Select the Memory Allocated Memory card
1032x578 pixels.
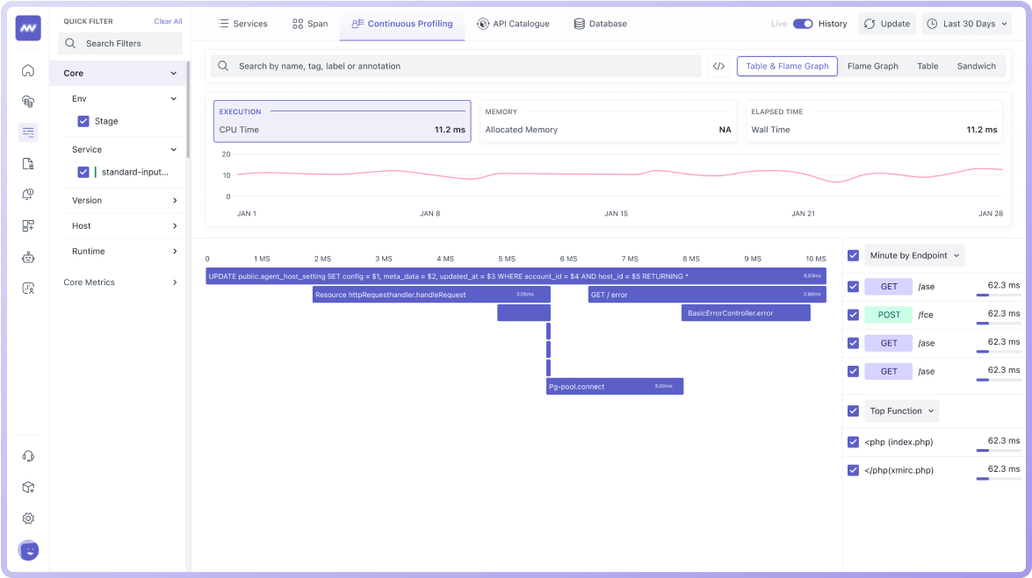[x=608, y=121]
